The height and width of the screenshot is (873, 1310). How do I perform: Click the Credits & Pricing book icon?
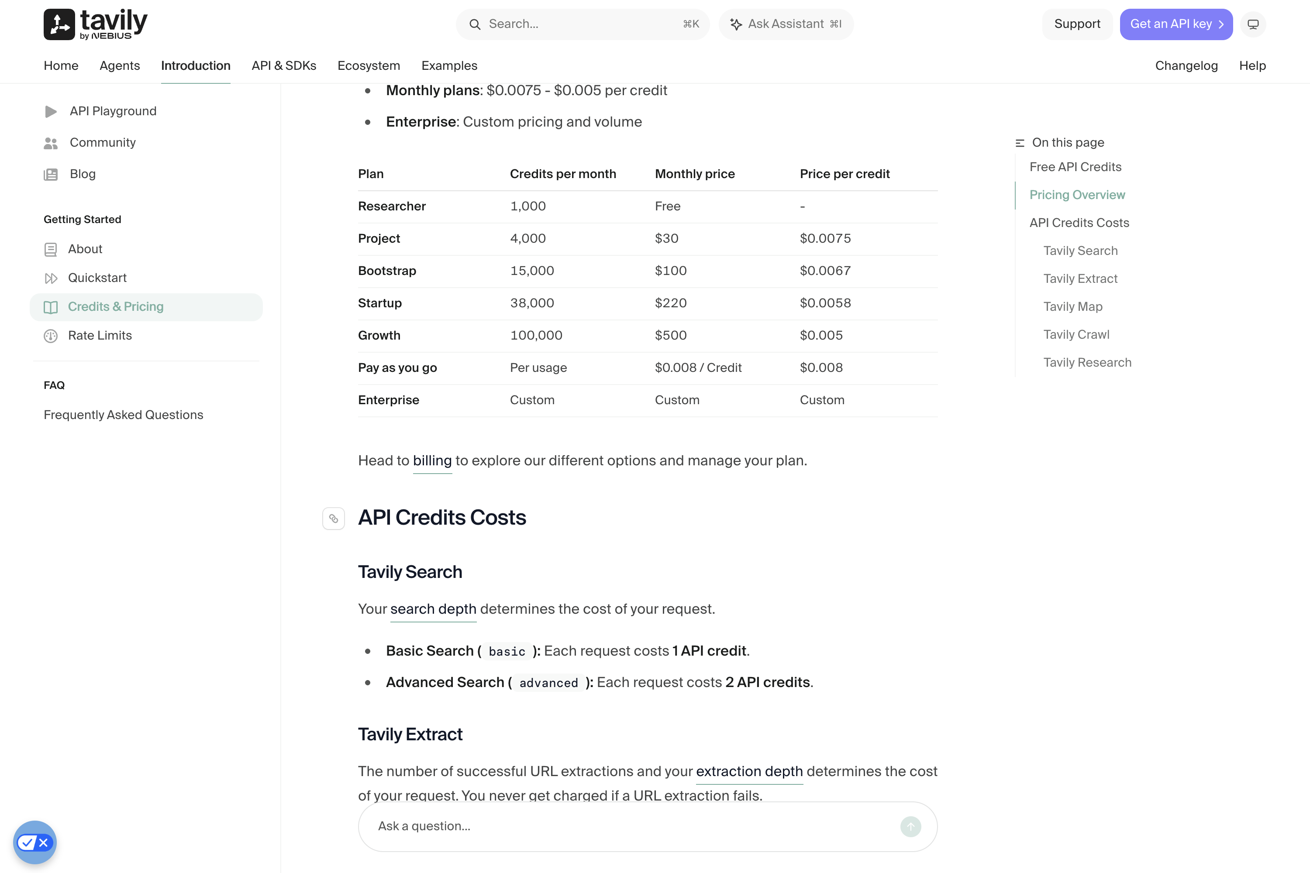point(51,307)
